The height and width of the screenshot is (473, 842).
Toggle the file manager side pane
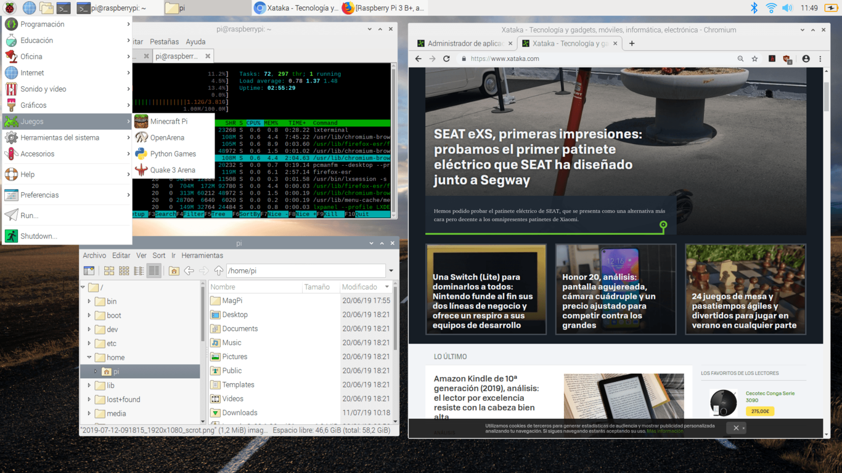[x=88, y=270]
